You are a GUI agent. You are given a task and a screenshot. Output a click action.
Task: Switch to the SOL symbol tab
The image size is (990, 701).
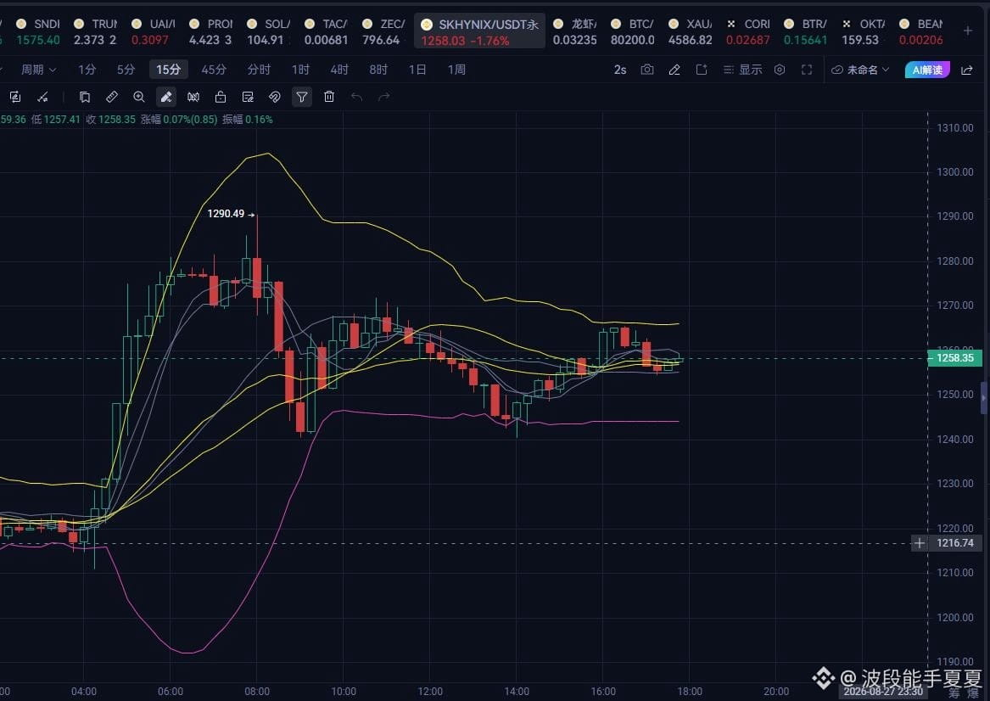pos(268,31)
